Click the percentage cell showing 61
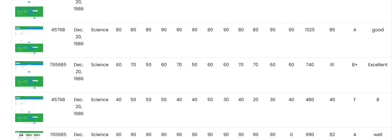The width and height of the screenshot is (392, 140). tap(332, 65)
